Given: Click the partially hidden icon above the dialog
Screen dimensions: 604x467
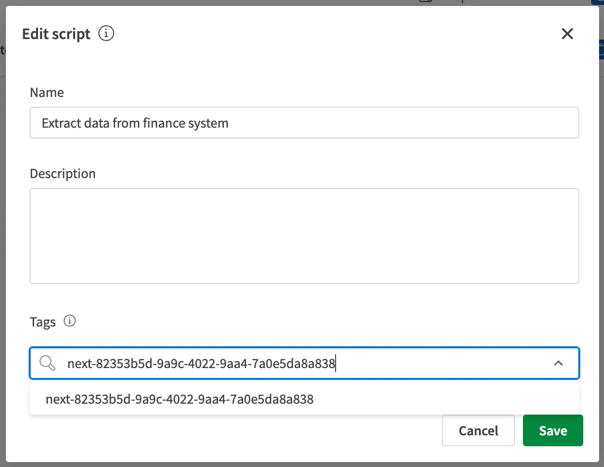Looking at the screenshot, I should [x=425, y=1].
